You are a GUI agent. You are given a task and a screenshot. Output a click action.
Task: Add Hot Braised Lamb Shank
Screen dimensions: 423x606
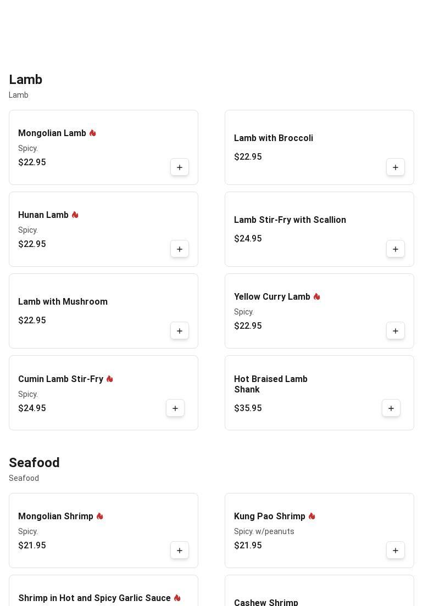(391, 408)
